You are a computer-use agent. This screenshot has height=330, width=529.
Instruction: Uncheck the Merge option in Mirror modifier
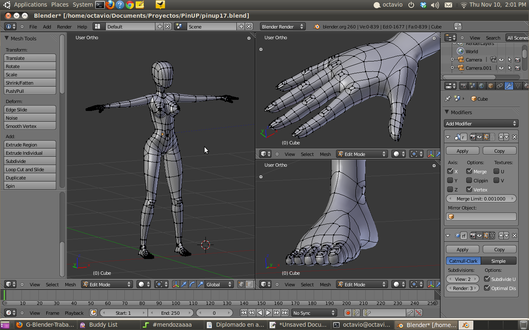[469, 171]
